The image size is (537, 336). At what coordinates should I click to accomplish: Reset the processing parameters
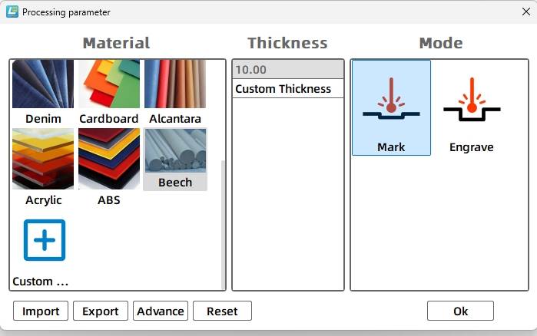(x=222, y=311)
